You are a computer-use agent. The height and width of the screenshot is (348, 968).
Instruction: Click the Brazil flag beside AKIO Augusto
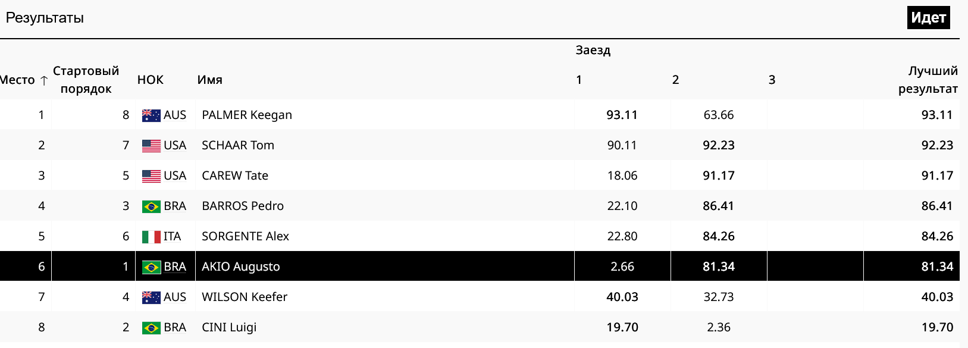151,267
